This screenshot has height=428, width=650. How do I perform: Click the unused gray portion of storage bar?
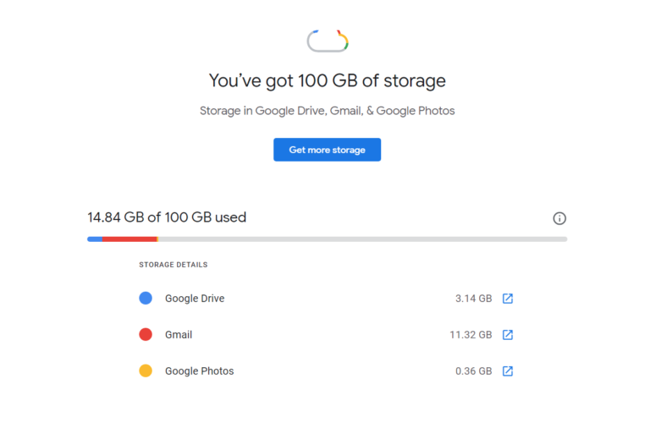click(x=364, y=239)
